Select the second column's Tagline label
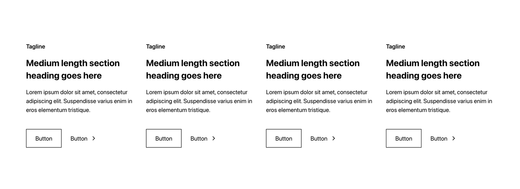The width and height of the screenshot is (520, 189). tap(156, 46)
